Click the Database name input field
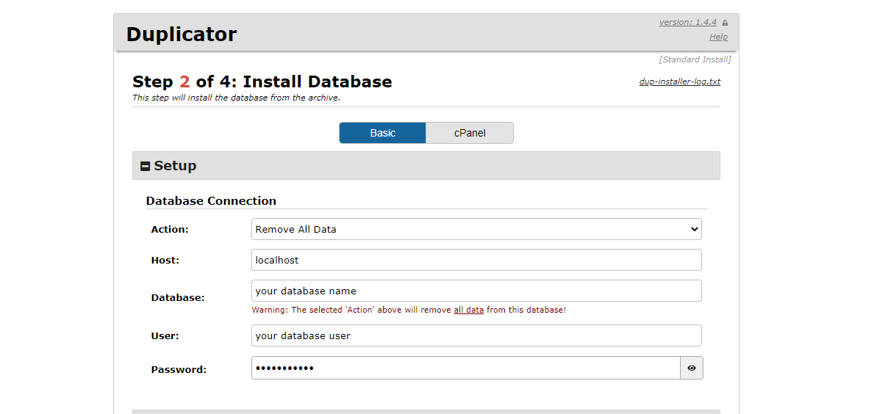874x414 pixels. click(476, 291)
